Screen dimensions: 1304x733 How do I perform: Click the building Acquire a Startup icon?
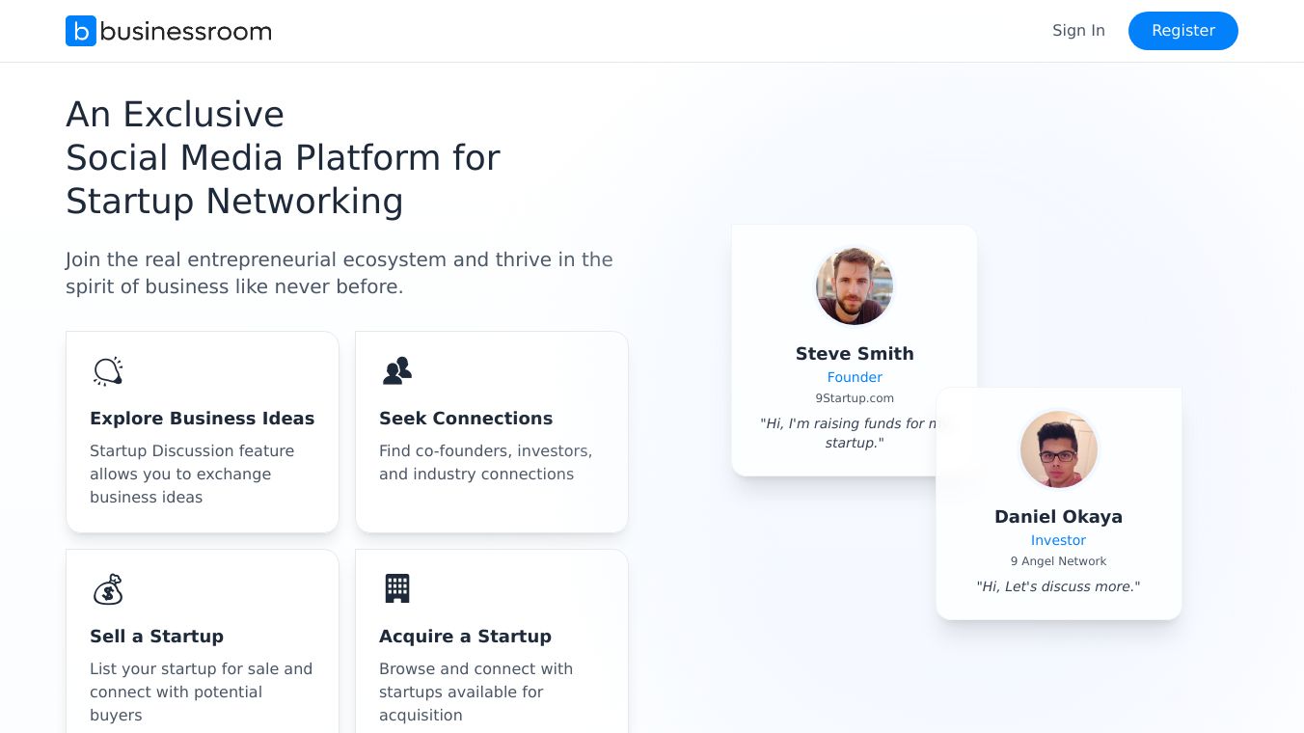(x=397, y=588)
